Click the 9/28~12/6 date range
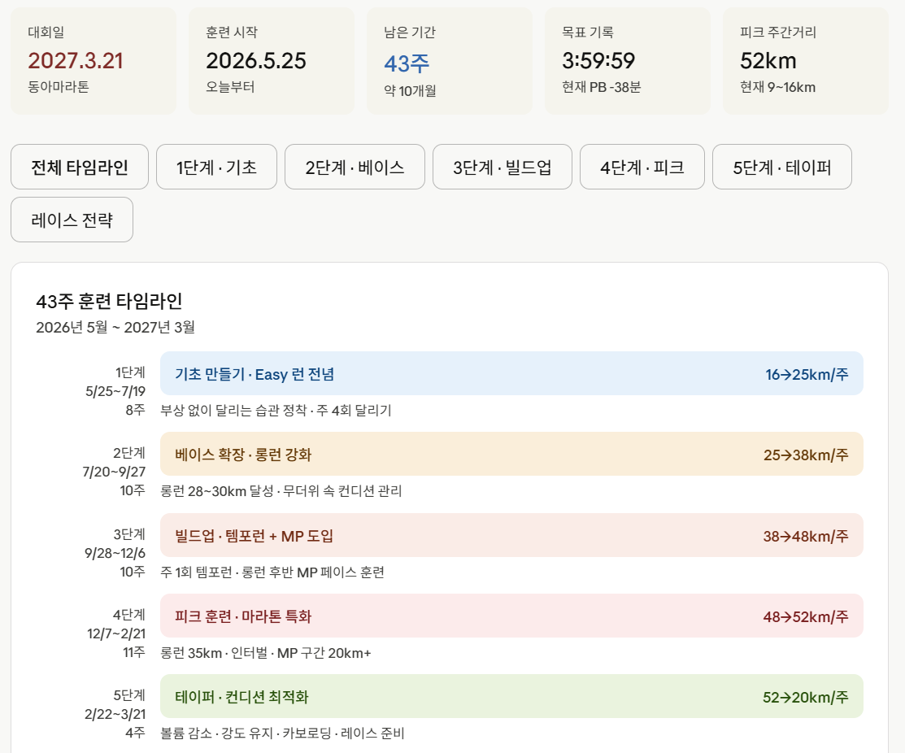Image resolution: width=905 pixels, height=753 pixels. [115, 553]
